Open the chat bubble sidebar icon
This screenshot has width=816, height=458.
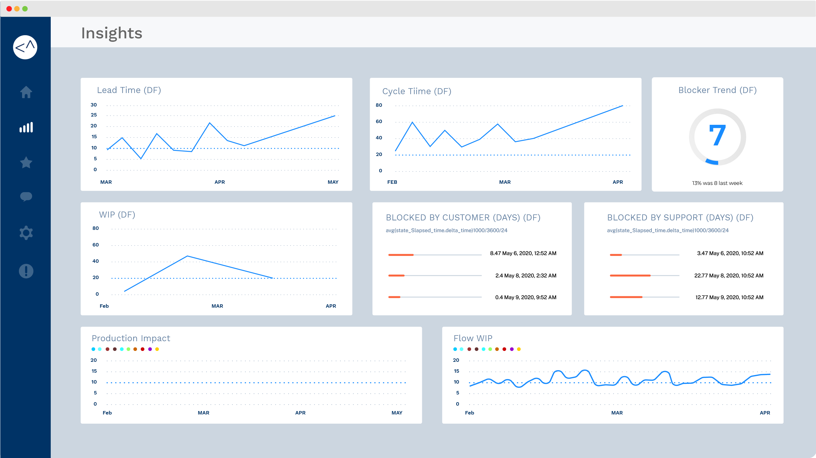point(26,196)
